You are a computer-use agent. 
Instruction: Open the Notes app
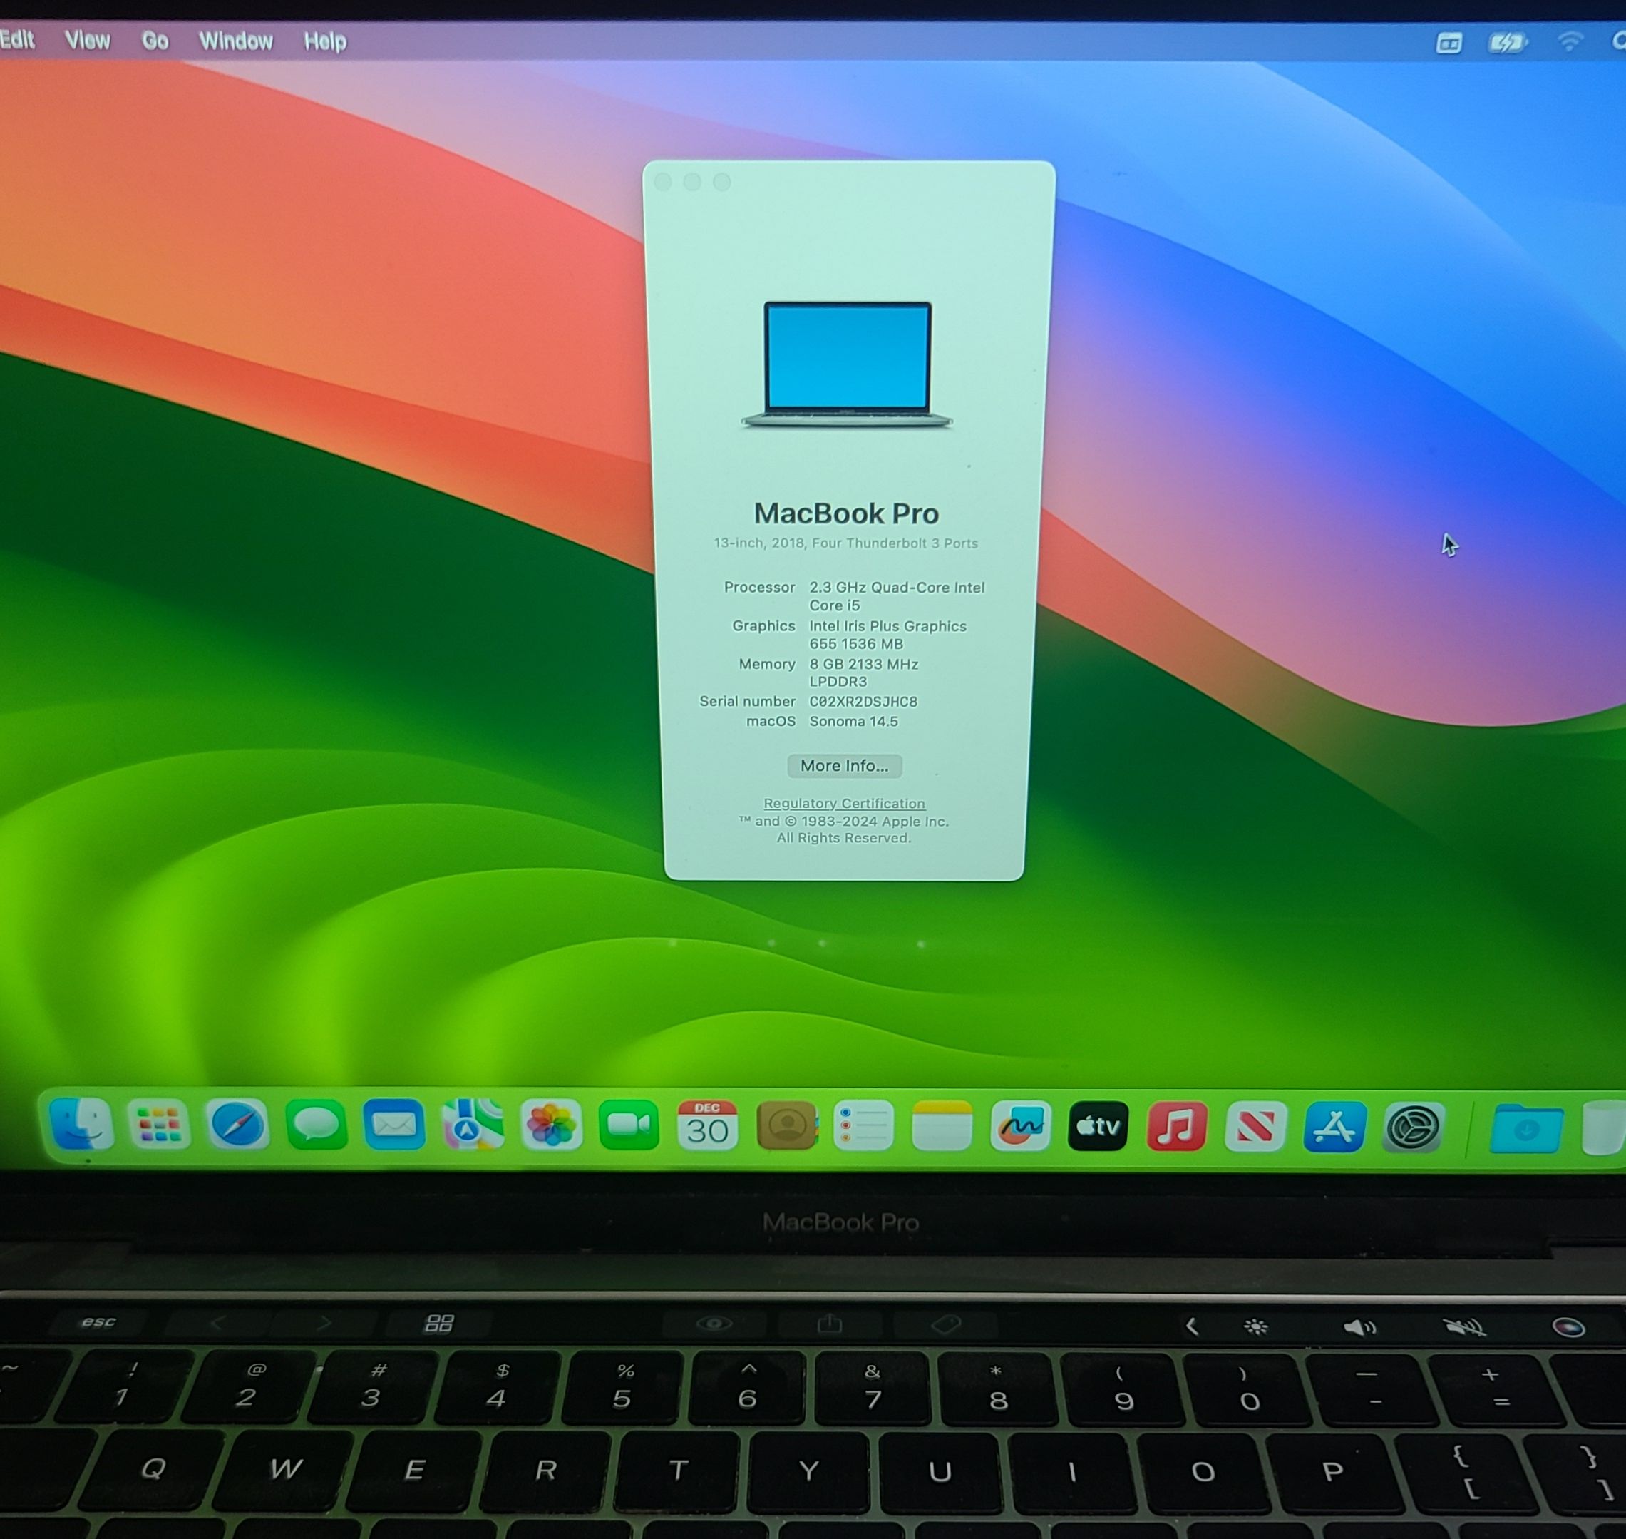click(942, 1125)
